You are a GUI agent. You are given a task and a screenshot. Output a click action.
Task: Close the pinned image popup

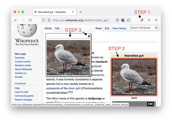click(89, 36)
